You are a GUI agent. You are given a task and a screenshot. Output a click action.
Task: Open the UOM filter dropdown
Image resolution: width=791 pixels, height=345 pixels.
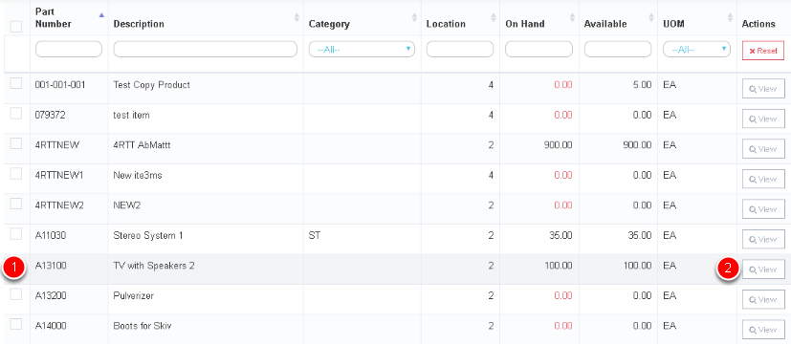[696, 50]
